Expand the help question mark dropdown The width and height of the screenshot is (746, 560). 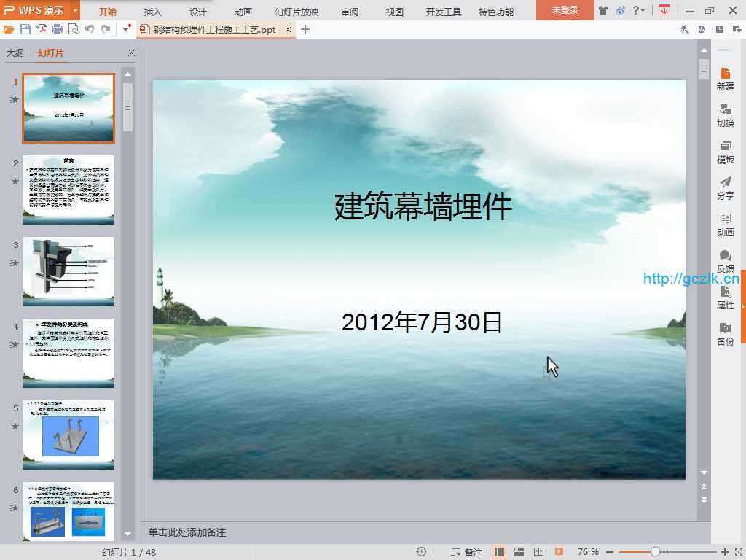pos(638,11)
